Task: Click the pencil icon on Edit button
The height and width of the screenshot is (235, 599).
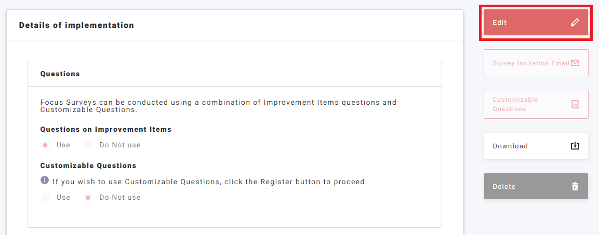Action: 575,22
